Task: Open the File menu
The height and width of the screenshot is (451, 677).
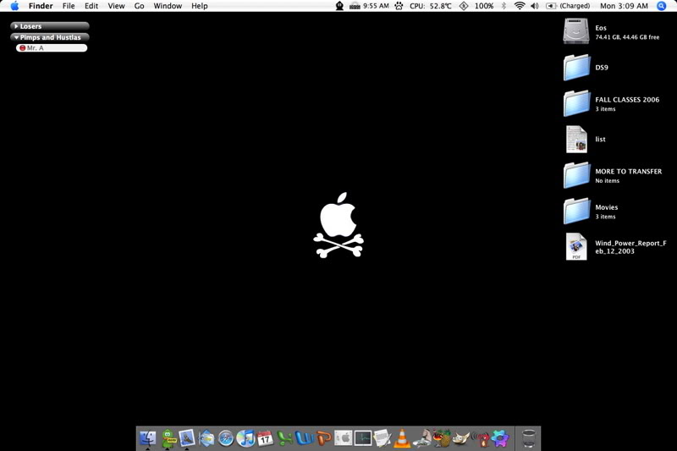Action: [69, 6]
